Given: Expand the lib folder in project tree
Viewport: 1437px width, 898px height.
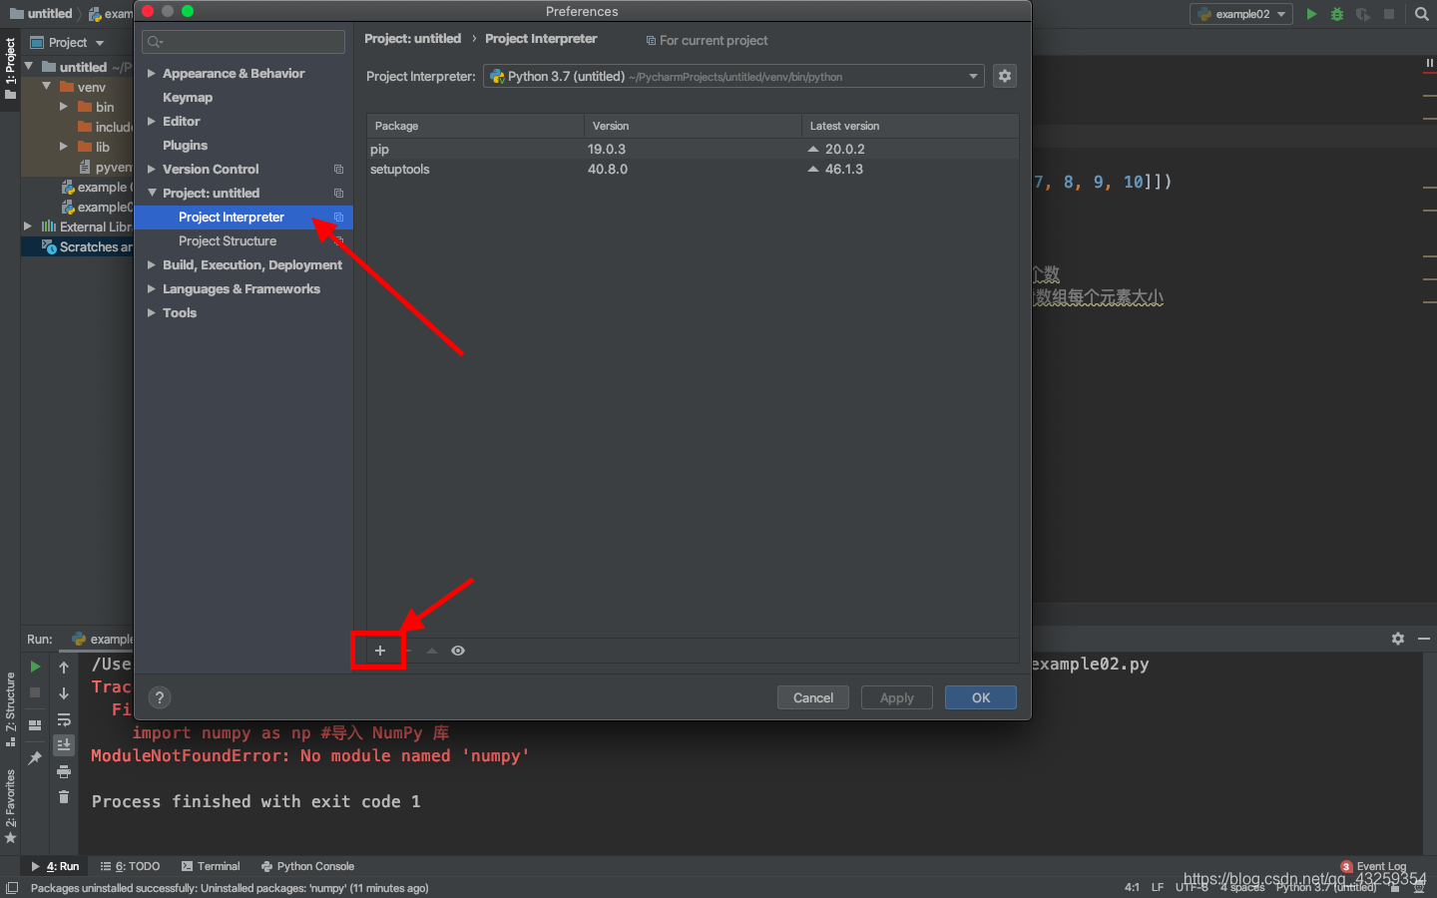Looking at the screenshot, I should click(64, 147).
